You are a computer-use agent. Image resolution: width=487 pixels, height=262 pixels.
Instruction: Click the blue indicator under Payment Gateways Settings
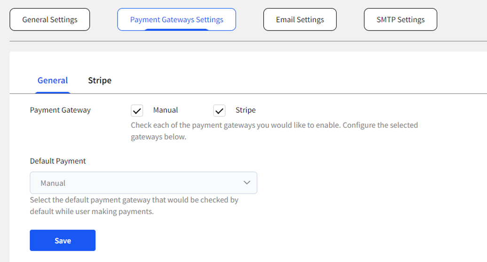click(x=176, y=30)
